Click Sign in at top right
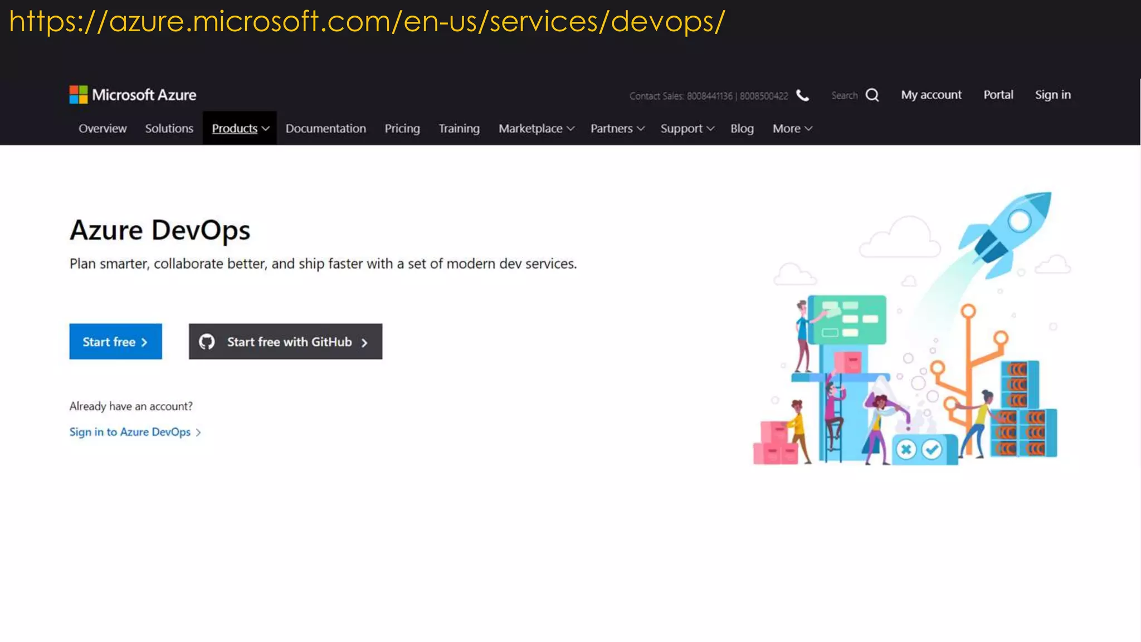 pyautogui.click(x=1053, y=95)
